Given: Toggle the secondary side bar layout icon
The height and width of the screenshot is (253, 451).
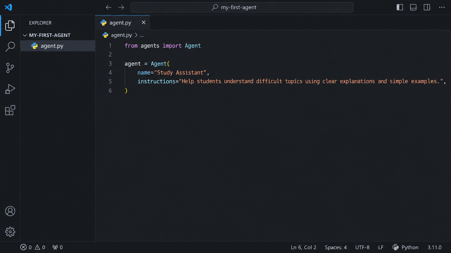Looking at the screenshot, I should tap(427, 7).
